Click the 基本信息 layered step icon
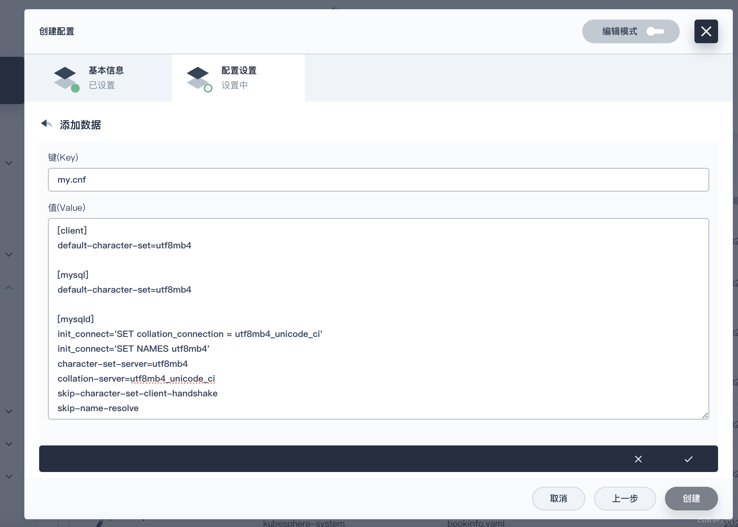This screenshot has height=527, width=738. (66, 79)
